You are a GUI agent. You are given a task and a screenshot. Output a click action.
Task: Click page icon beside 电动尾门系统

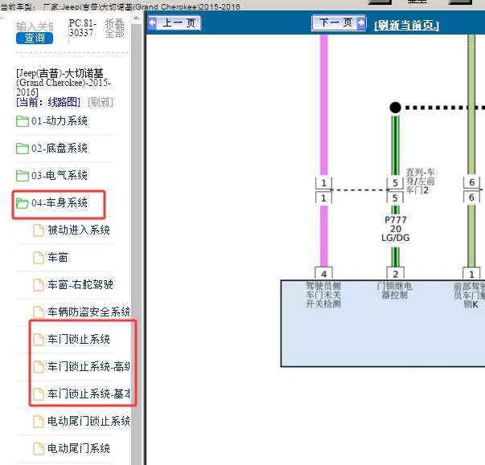[x=39, y=449]
